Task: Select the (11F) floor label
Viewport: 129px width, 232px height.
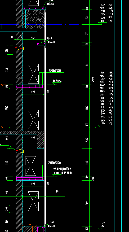Action: click(x=110, y=104)
